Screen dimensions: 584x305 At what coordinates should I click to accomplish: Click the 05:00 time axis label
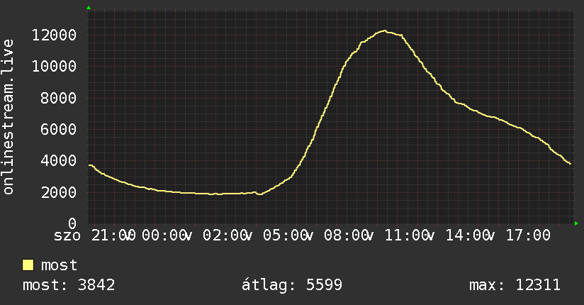click(x=286, y=235)
